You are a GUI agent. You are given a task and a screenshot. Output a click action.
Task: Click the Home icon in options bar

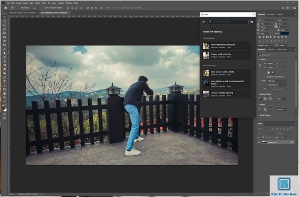click(x=5, y=8)
